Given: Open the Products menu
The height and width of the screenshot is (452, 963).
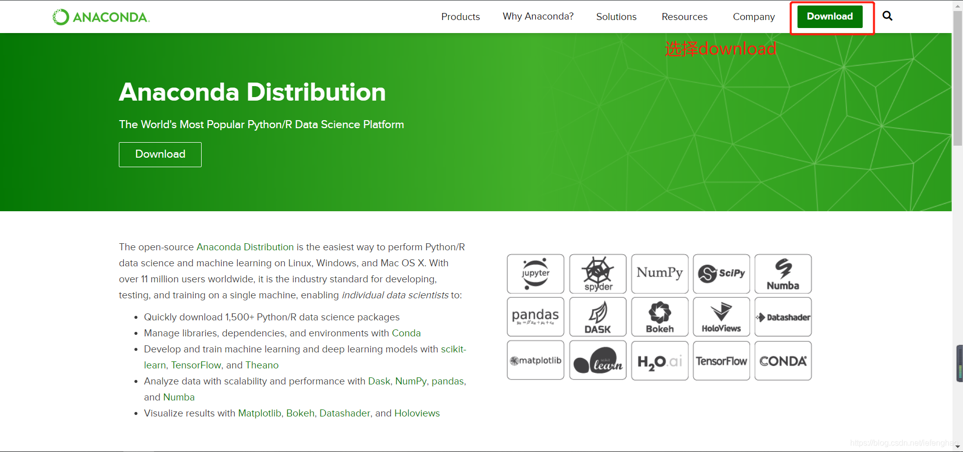Looking at the screenshot, I should pyautogui.click(x=460, y=17).
